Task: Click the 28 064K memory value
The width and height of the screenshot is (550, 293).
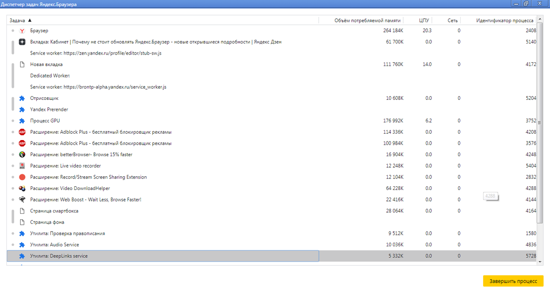Action: point(394,211)
